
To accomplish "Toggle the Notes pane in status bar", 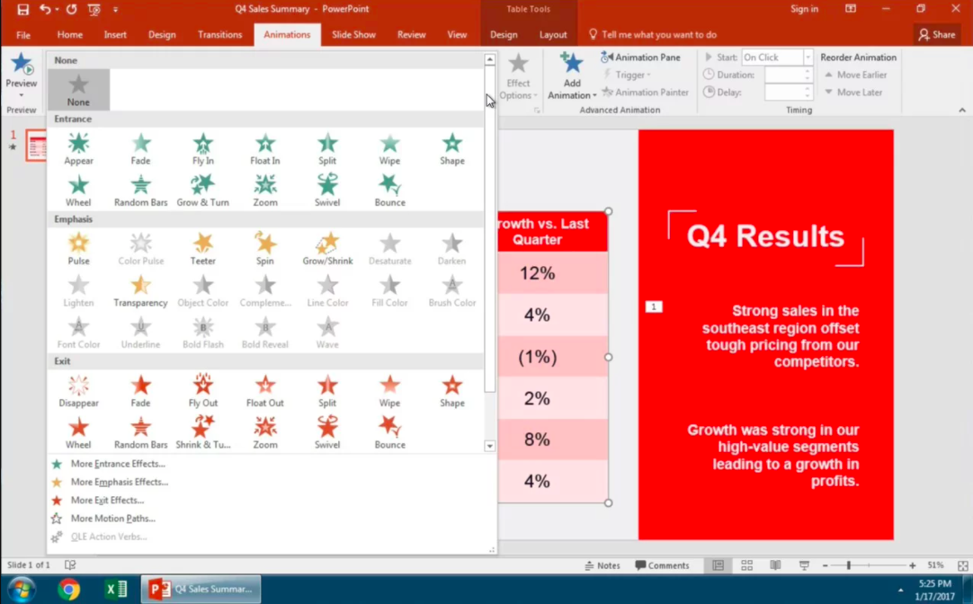I will pos(603,565).
